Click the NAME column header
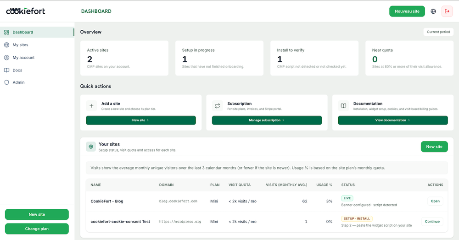 click(96, 185)
